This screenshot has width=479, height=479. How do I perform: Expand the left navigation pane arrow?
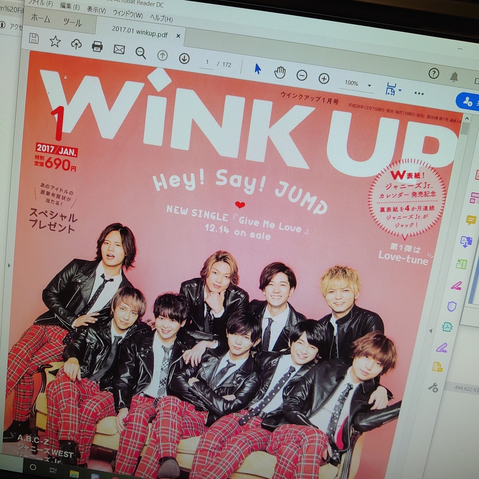(x=9, y=265)
